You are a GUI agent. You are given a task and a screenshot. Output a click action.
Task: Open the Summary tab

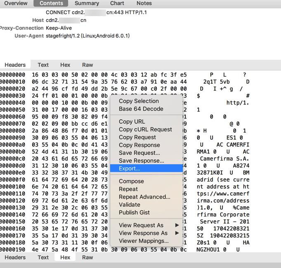[x=87, y=3]
